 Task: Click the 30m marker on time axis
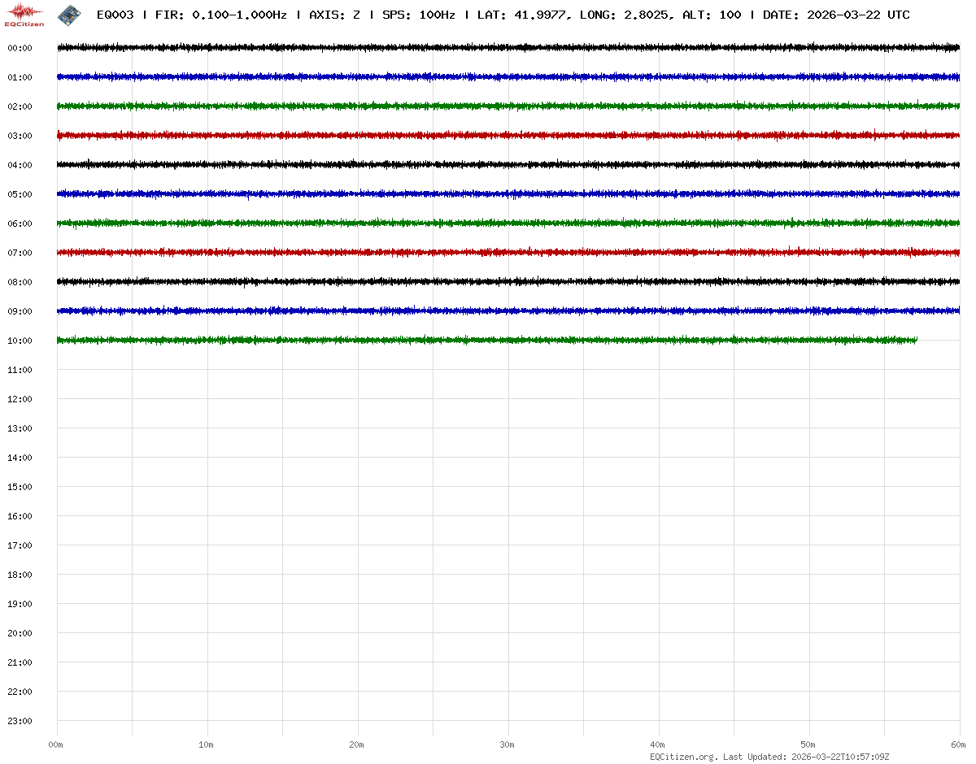[507, 744]
